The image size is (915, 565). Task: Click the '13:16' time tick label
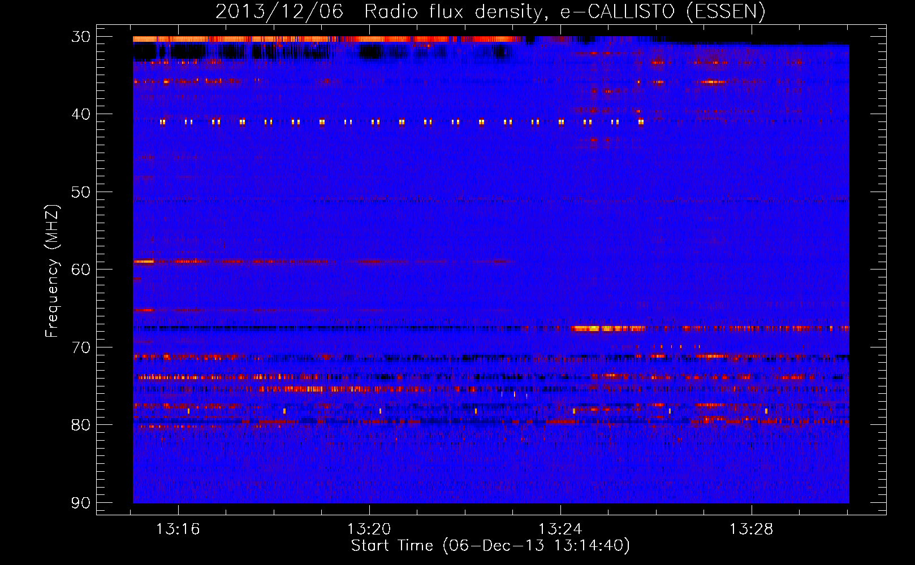(178, 529)
